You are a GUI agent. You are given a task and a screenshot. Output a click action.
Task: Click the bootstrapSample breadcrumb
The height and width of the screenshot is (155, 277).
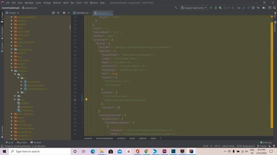(x=105, y=139)
